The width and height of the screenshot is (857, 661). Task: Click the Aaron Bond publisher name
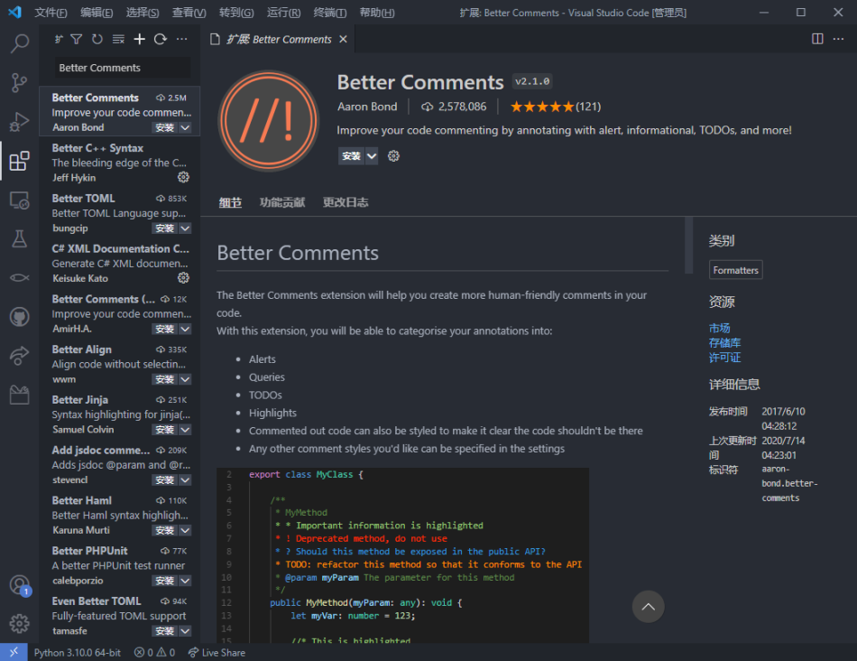pyautogui.click(x=367, y=107)
